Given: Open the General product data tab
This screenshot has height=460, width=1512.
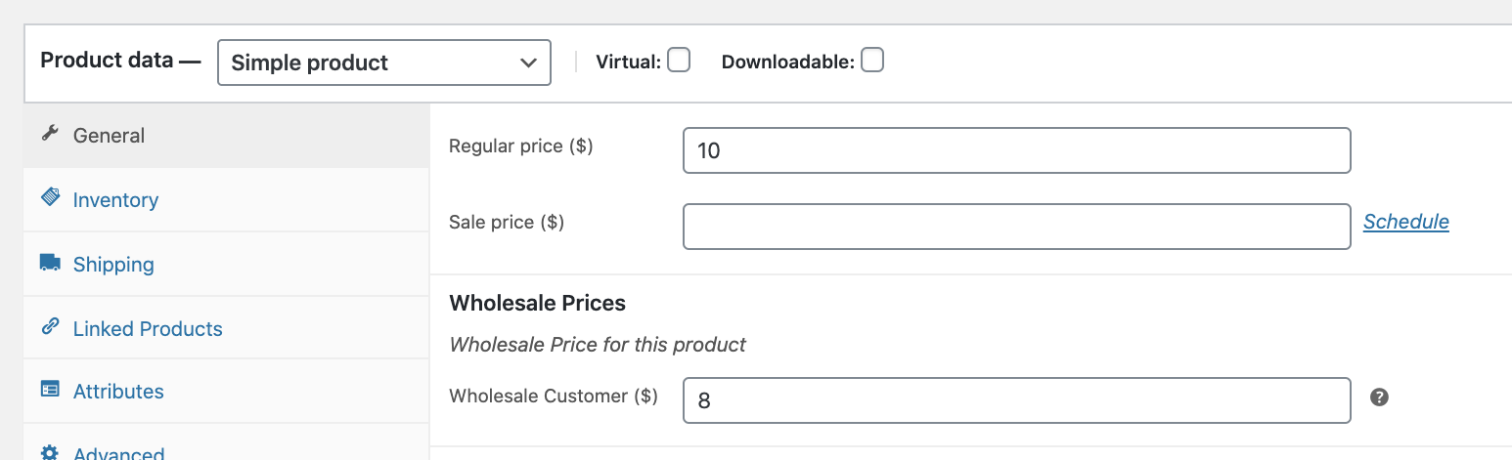Looking at the screenshot, I should point(109,136).
